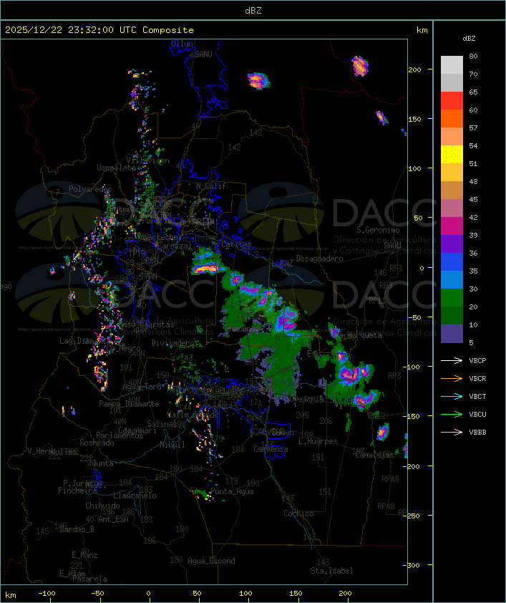Select the 39-42 dBZ magenta swatch
The height and width of the screenshot is (603, 506).
(x=452, y=226)
